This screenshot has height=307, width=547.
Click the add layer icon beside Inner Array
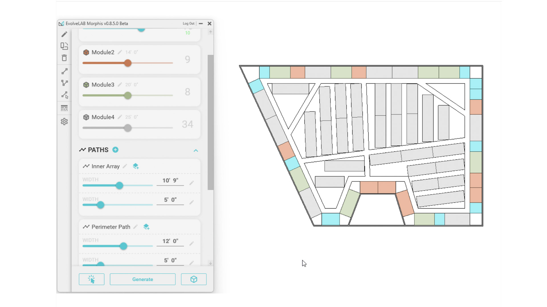(136, 166)
